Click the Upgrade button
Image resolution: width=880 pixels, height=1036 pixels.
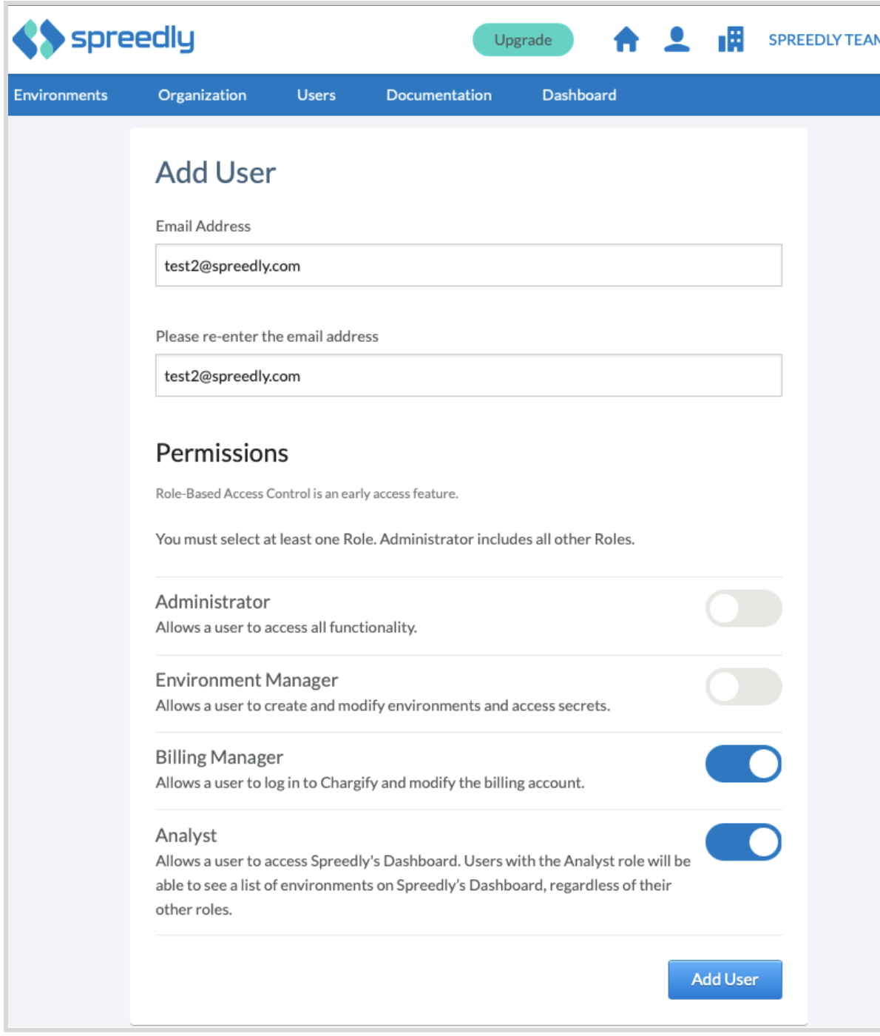523,40
